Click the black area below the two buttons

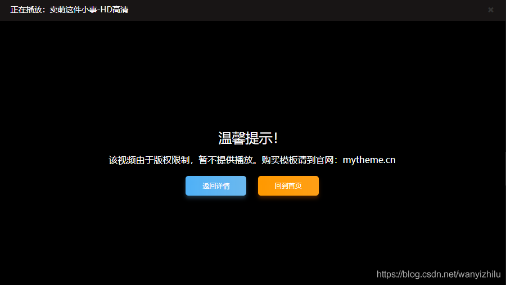(253, 236)
